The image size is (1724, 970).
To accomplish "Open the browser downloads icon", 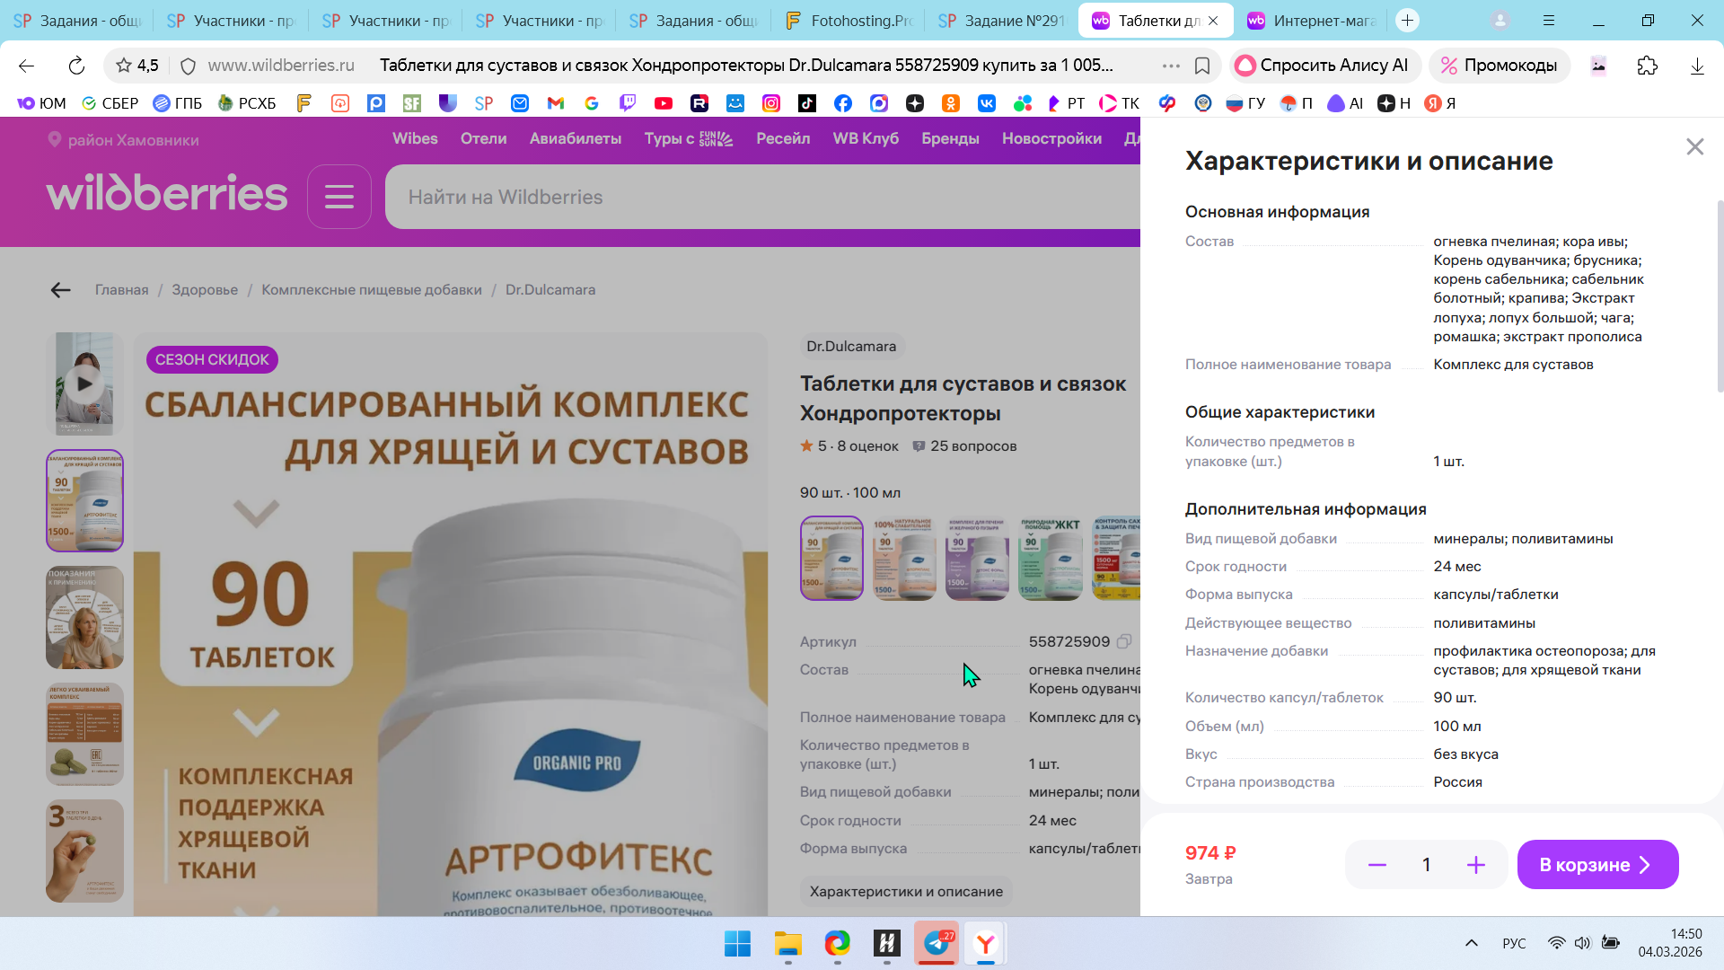I will pyautogui.click(x=1696, y=66).
